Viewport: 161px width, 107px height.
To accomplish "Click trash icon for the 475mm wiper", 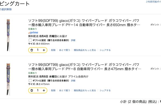I will 32,91.
